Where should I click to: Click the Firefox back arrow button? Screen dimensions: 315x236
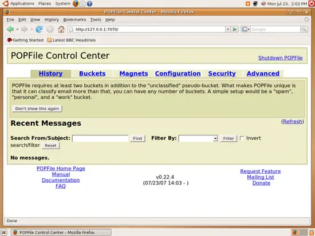click(10, 30)
